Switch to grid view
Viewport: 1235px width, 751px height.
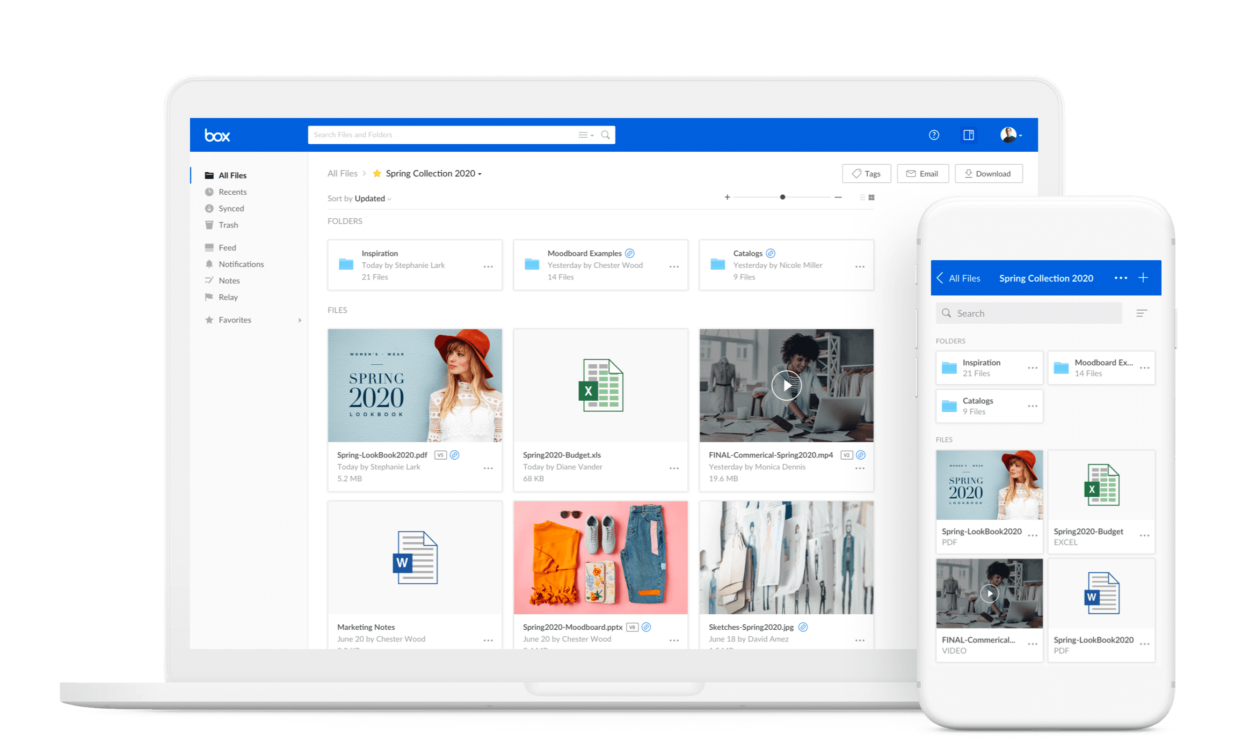click(871, 197)
